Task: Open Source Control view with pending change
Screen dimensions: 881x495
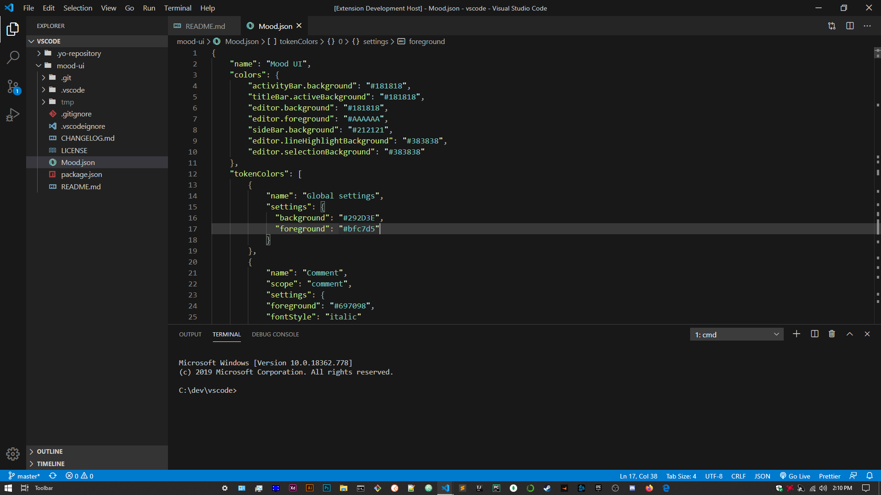Action: (x=13, y=86)
